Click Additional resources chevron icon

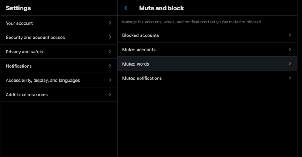(110, 94)
